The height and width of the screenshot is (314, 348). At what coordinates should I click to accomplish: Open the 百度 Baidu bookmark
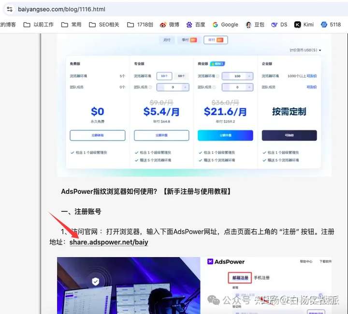pos(196,25)
